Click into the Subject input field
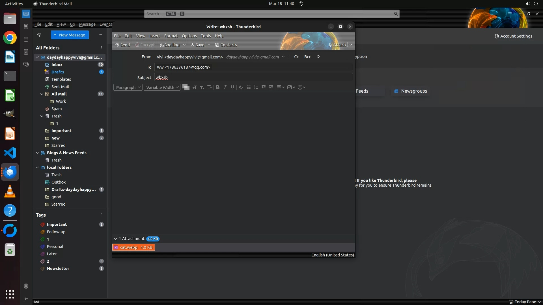 pyautogui.click(x=253, y=77)
